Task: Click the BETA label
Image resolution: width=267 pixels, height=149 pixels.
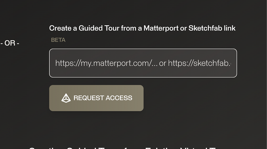Action: pos(58,40)
